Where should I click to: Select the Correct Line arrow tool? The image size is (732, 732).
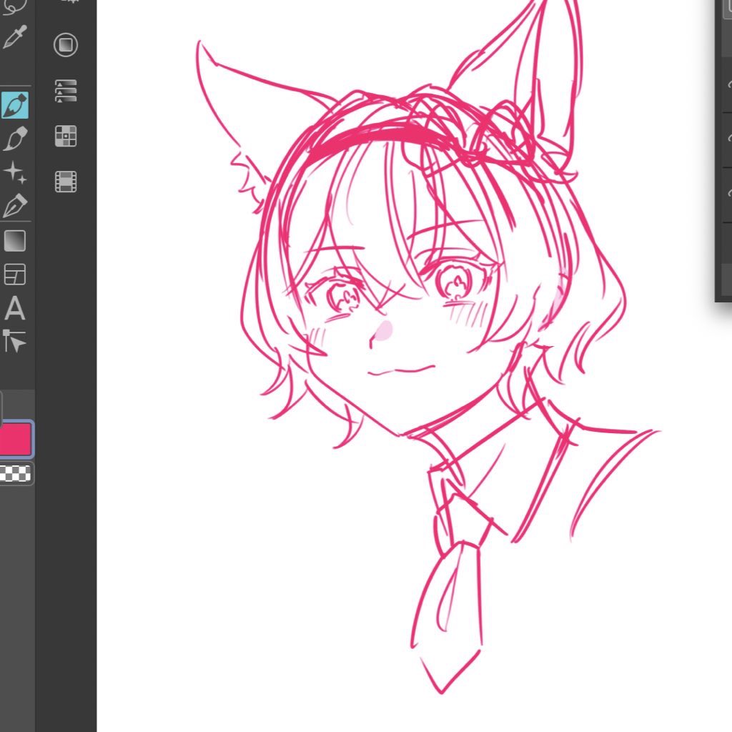[15, 341]
